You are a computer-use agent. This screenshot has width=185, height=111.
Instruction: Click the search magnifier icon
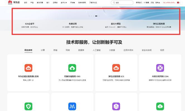coord(114,2)
